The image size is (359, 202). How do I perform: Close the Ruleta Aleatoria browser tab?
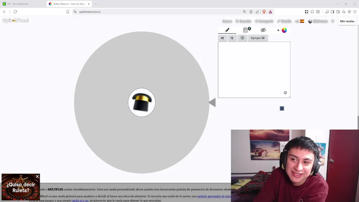pos(89,4)
